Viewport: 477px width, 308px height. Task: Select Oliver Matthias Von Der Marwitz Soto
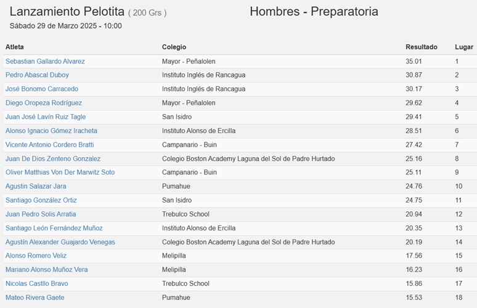pos(60,172)
